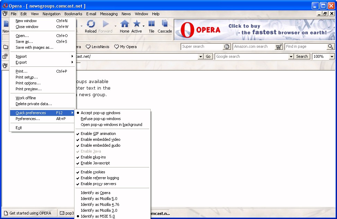
Task: Click the My Opera bookmark link
Action: click(125, 47)
